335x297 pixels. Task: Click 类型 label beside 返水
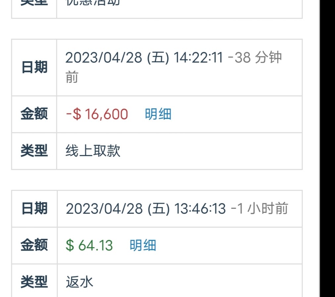pos(34,282)
